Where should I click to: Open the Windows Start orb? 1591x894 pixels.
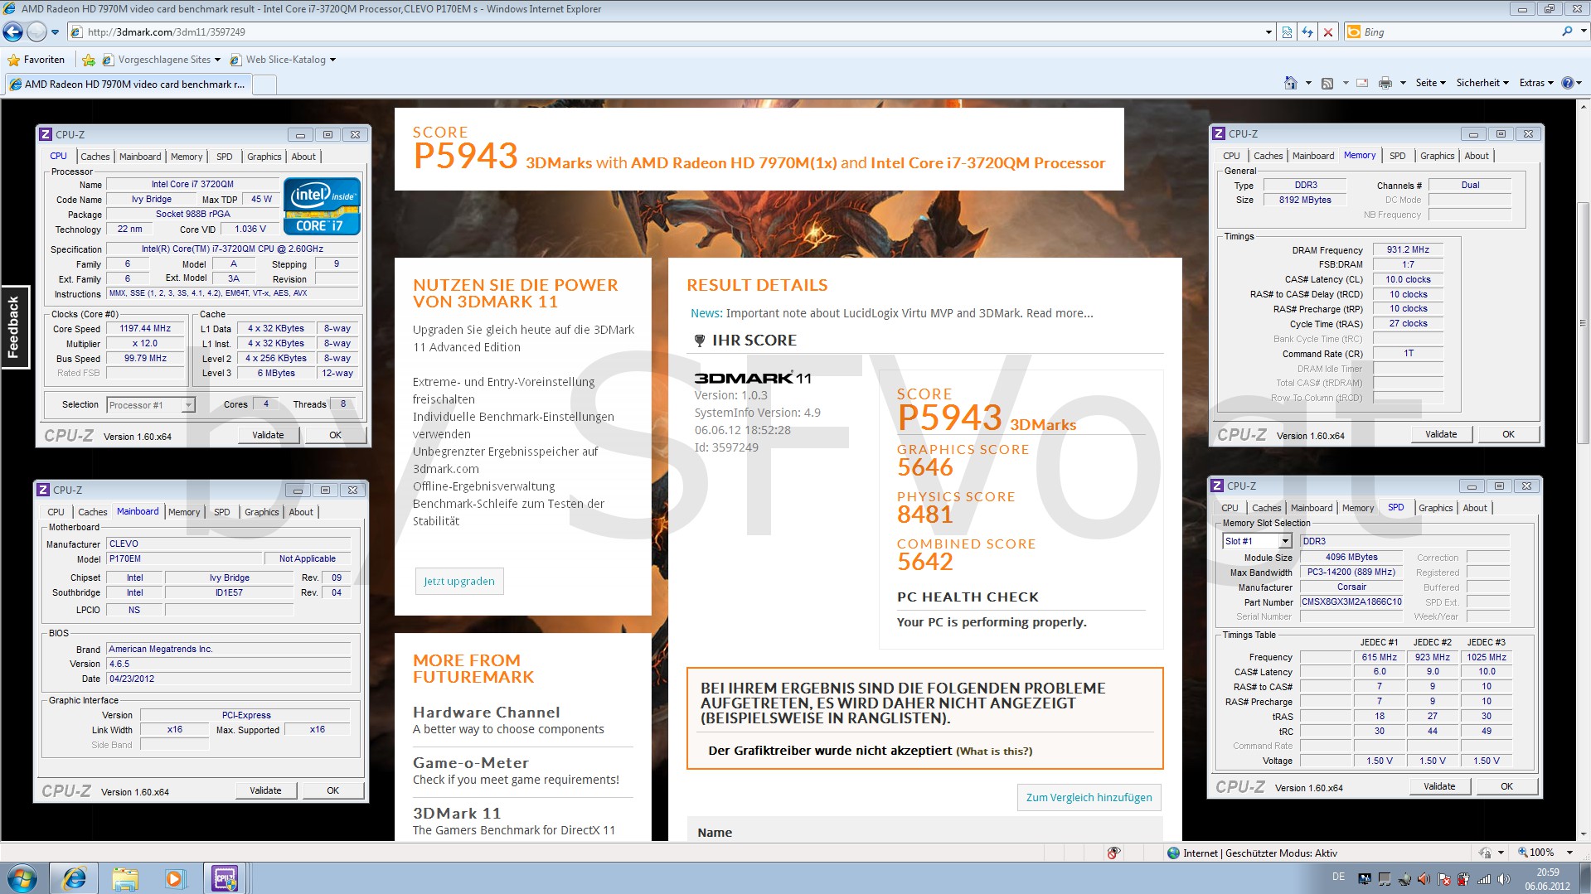coord(23,878)
